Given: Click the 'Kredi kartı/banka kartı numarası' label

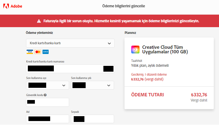Looking at the screenshot, I should coord(45,62).
